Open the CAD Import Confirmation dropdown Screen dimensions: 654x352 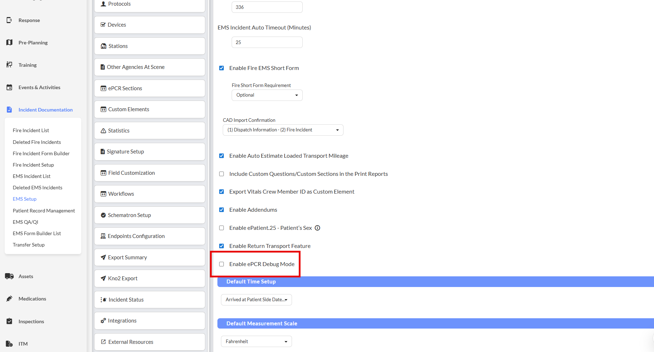coord(283,130)
